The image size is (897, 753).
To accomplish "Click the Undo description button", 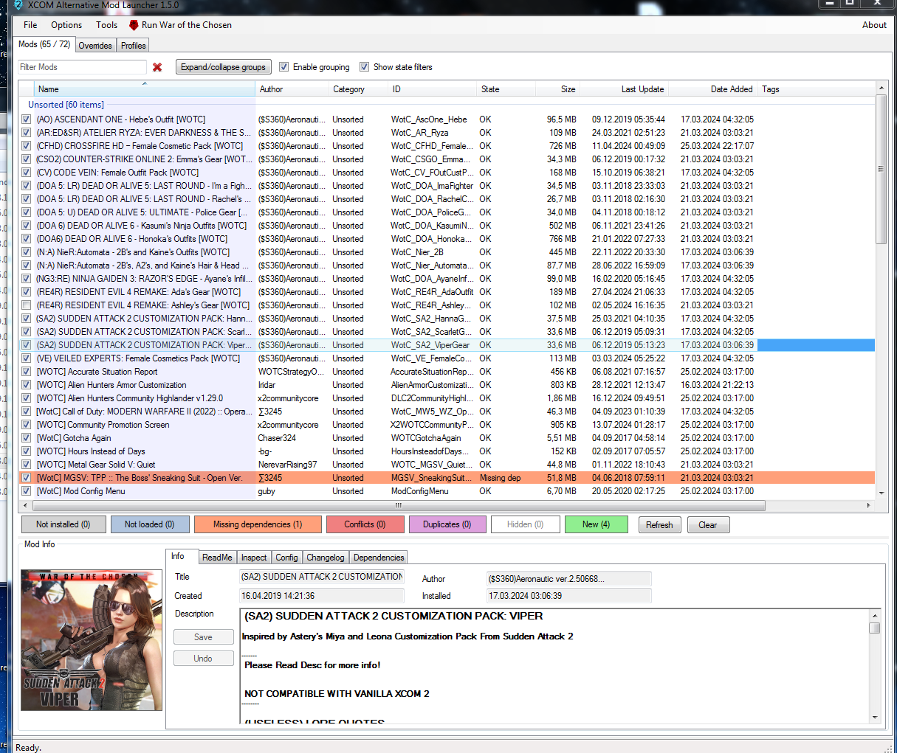I will [203, 658].
